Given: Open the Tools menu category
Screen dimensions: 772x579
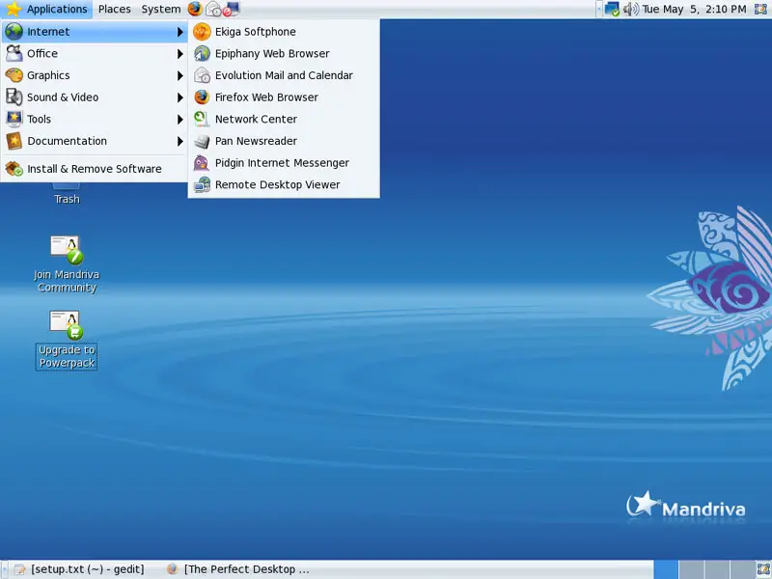Looking at the screenshot, I should 94,119.
